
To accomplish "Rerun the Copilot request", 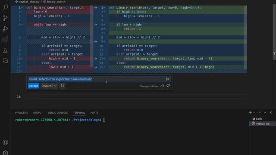I will tap(62, 86).
